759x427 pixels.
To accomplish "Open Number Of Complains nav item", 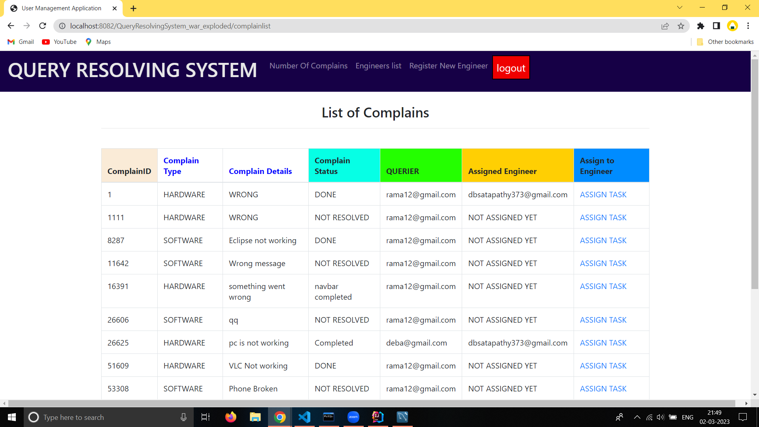I will [x=308, y=66].
